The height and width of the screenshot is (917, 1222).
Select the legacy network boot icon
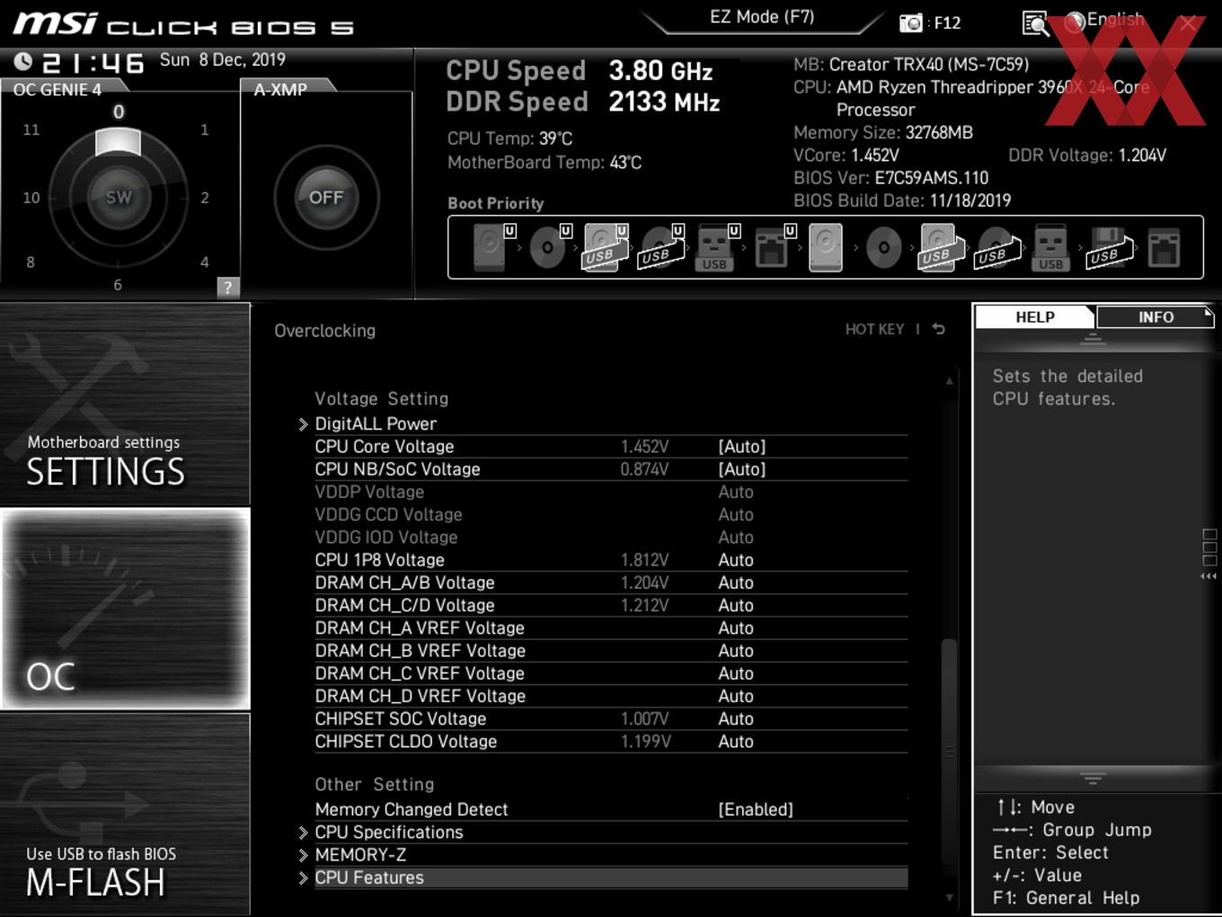[1164, 247]
